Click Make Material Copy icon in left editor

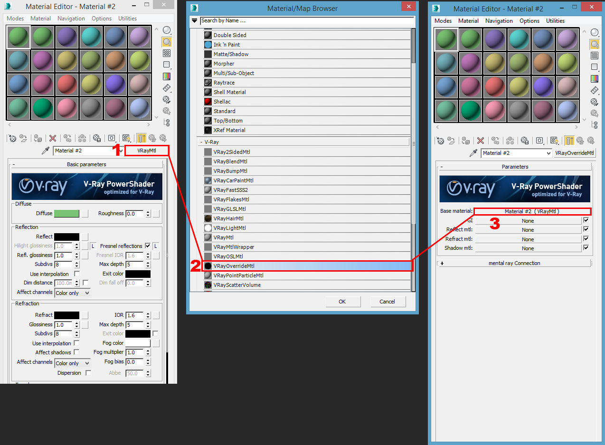tap(67, 138)
